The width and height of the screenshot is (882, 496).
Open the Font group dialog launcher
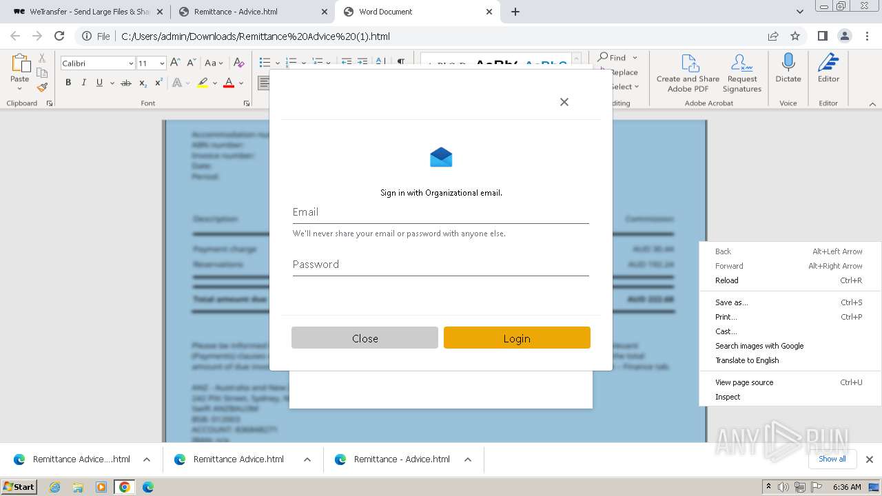[247, 103]
